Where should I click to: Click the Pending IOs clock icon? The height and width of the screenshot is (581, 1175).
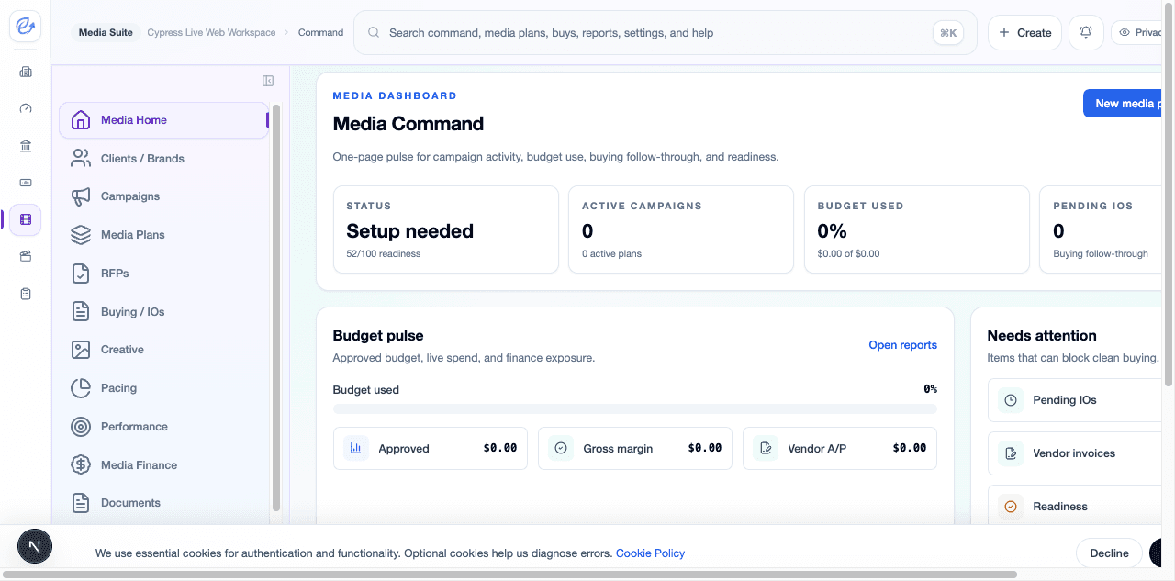pyautogui.click(x=1011, y=400)
